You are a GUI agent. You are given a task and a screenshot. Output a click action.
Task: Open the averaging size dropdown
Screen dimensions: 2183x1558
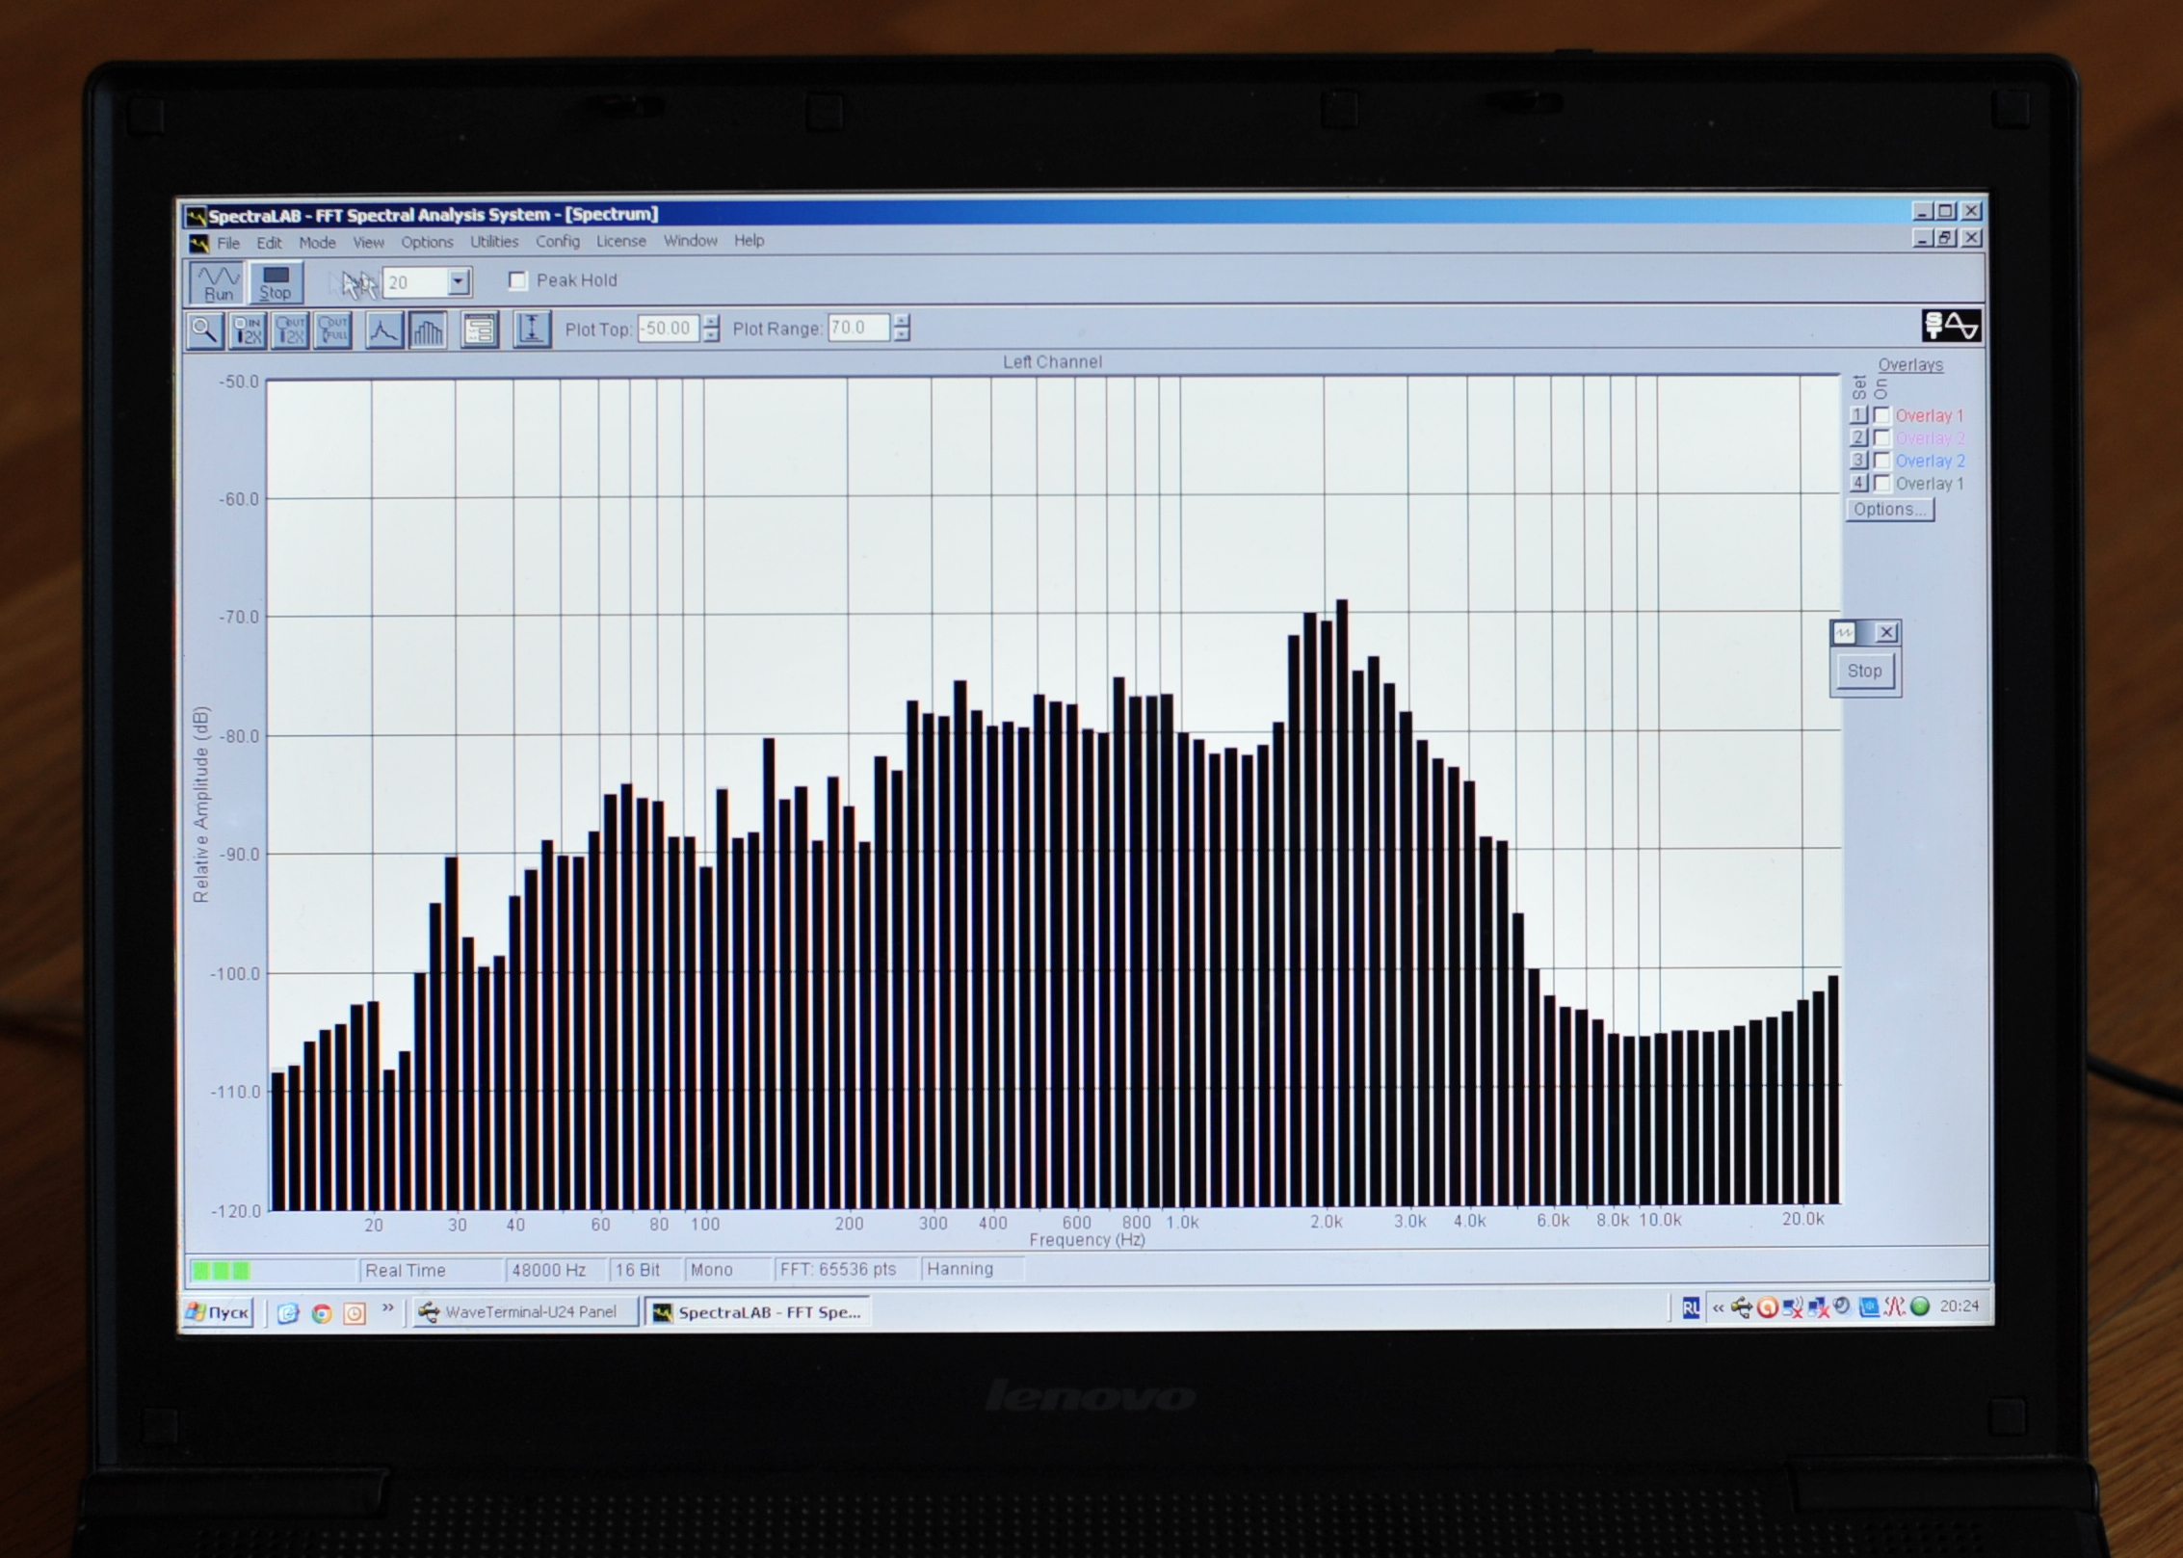[x=459, y=281]
